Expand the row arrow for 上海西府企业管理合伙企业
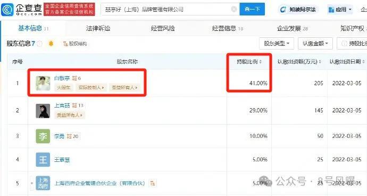The width and height of the screenshot is (367, 196). (x=31, y=183)
